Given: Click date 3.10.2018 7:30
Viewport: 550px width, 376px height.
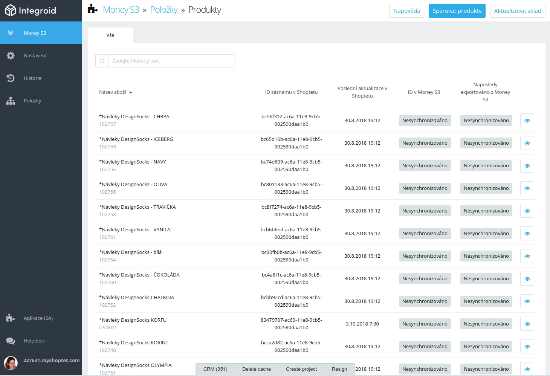Looking at the screenshot, I should (362, 324).
